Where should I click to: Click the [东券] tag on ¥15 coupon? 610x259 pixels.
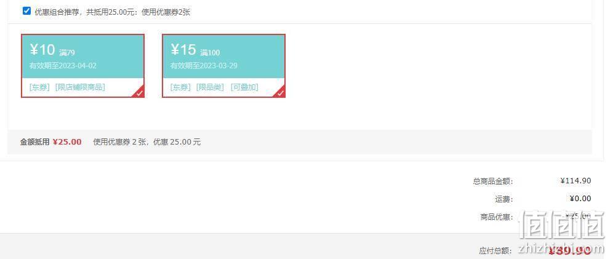(x=180, y=87)
